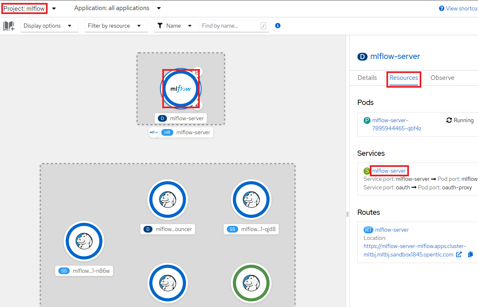Select the green-ring PostgreSQL node
Image resolution: width=478 pixels, height=307 pixels.
[x=251, y=283]
